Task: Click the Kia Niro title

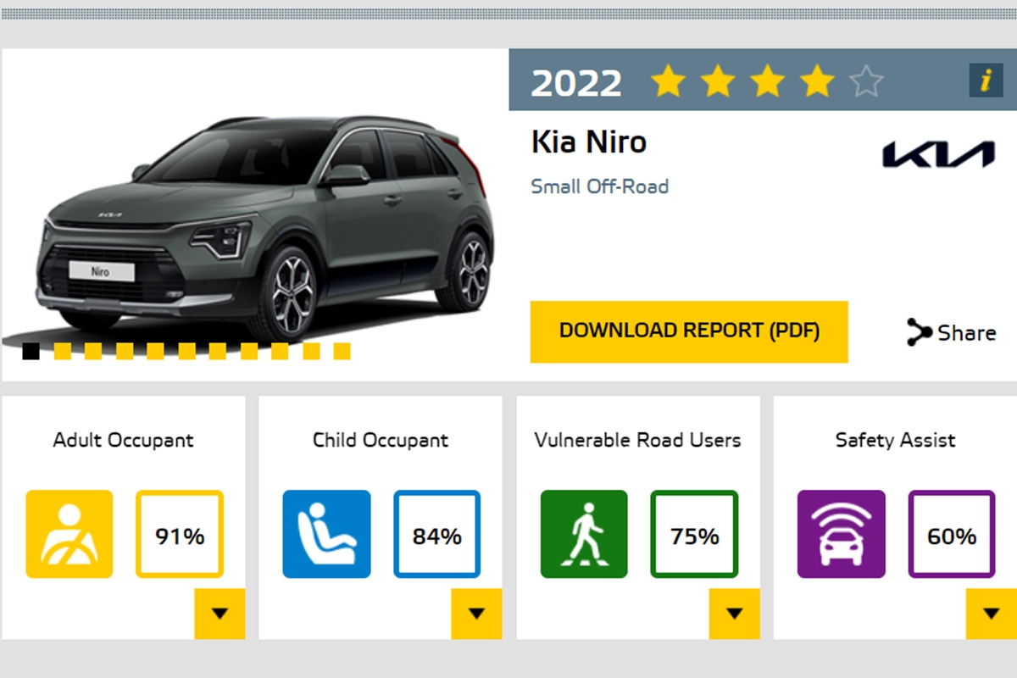Action: pos(589,142)
